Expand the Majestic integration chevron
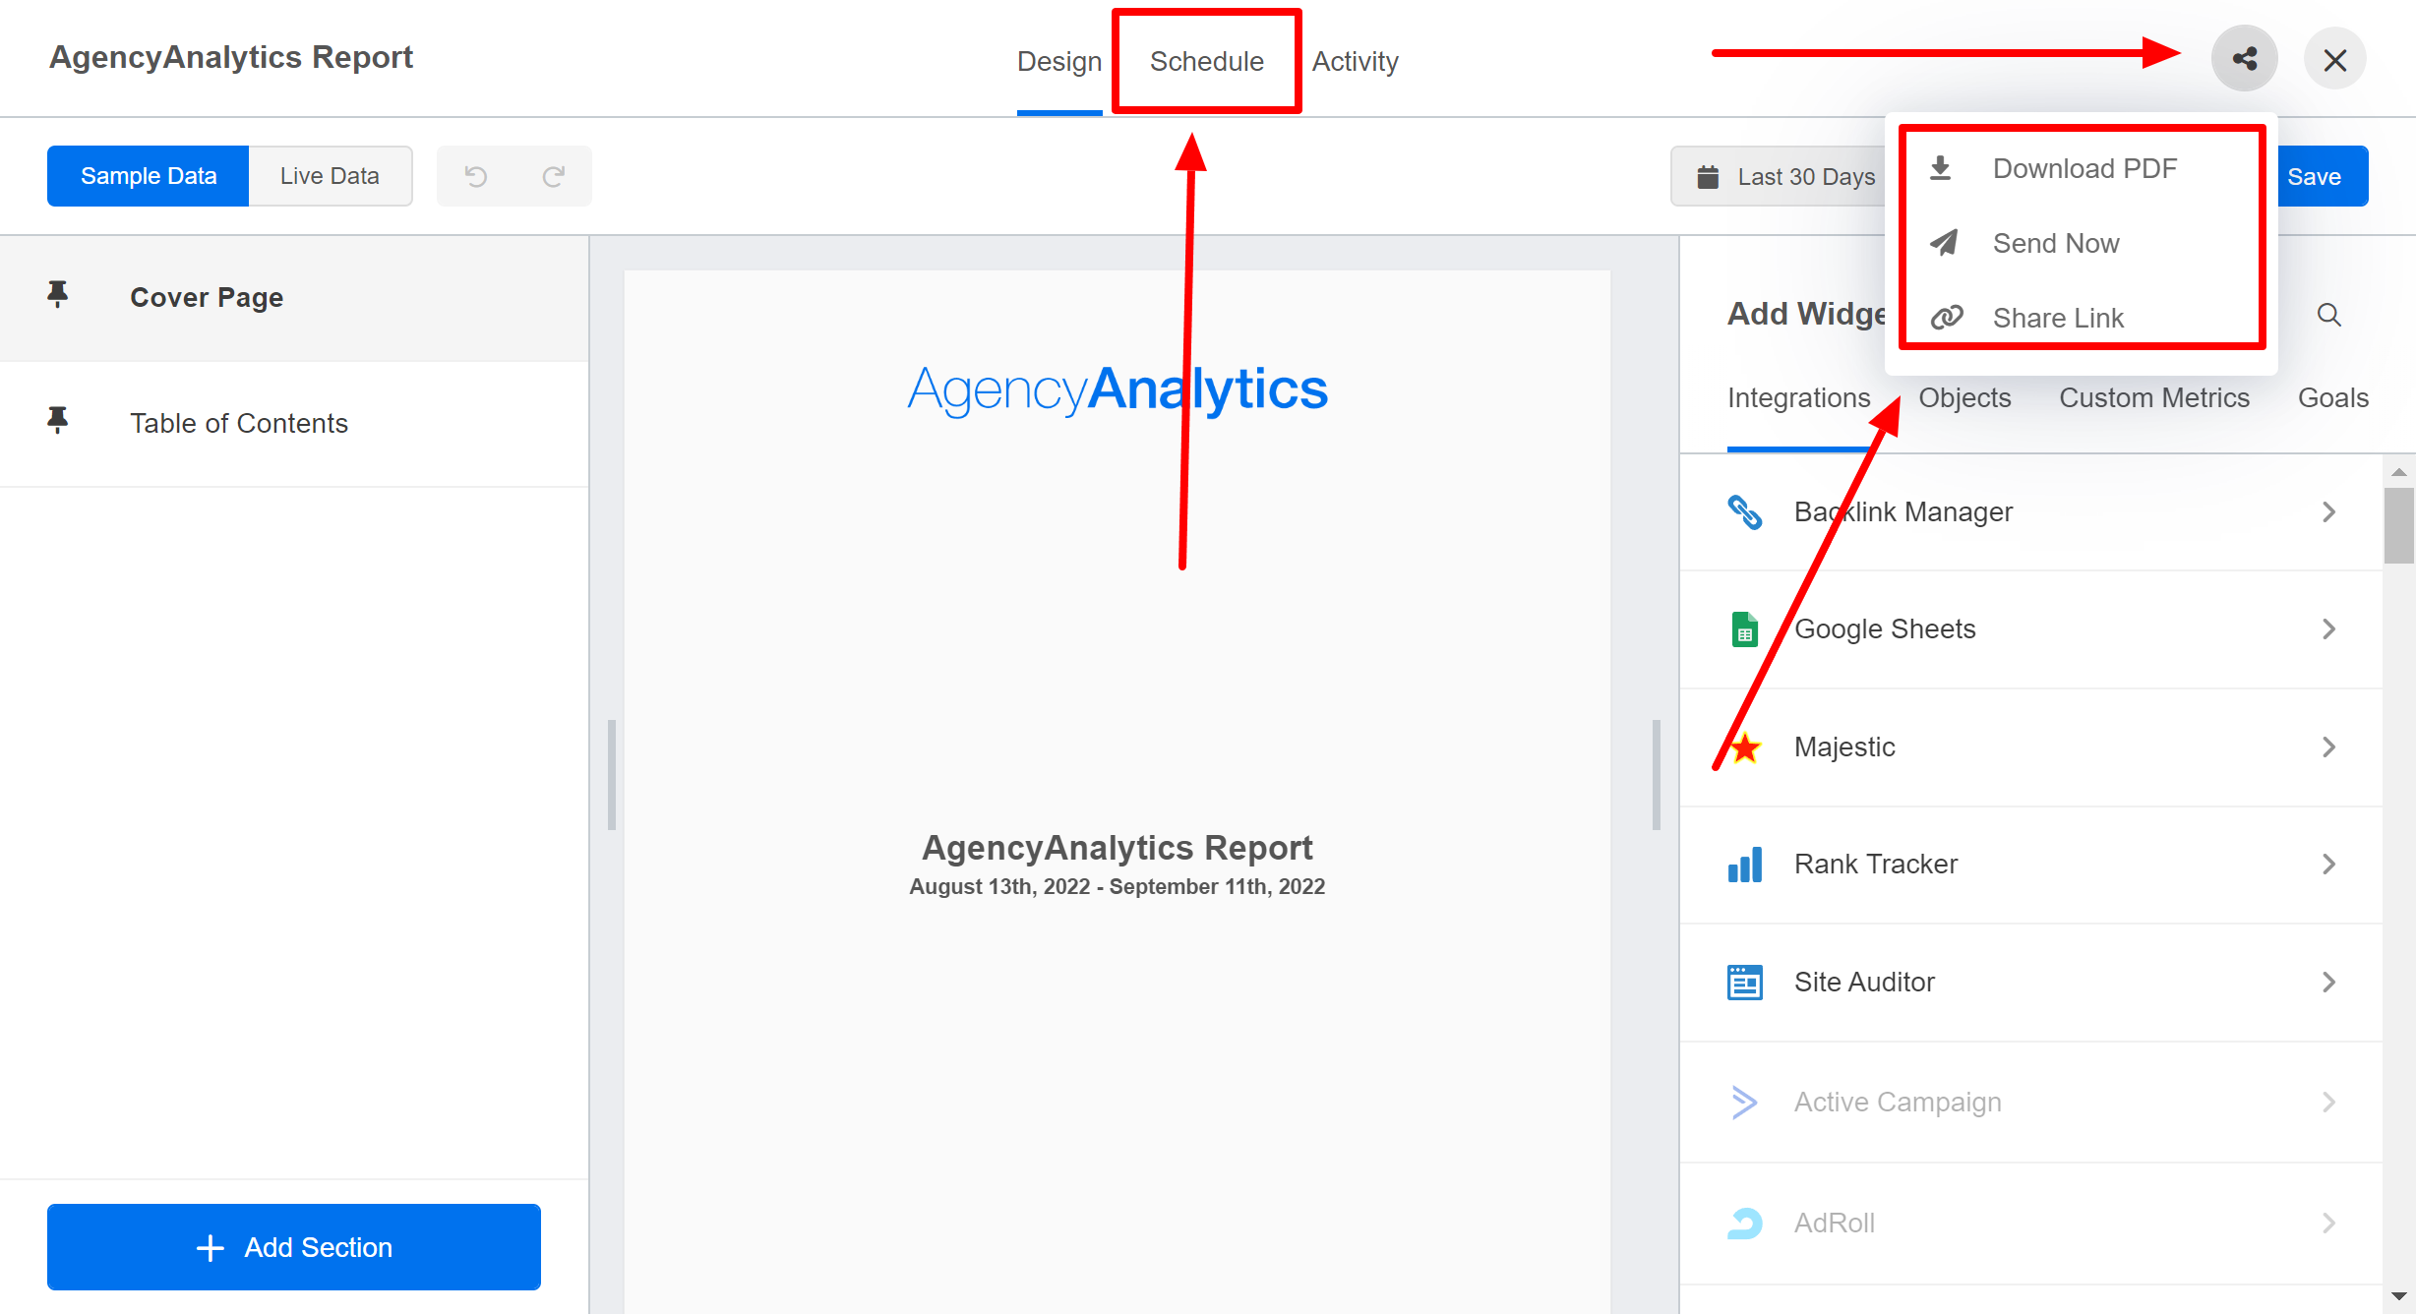The width and height of the screenshot is (2416, 1314). click(x=2328, y=747)
